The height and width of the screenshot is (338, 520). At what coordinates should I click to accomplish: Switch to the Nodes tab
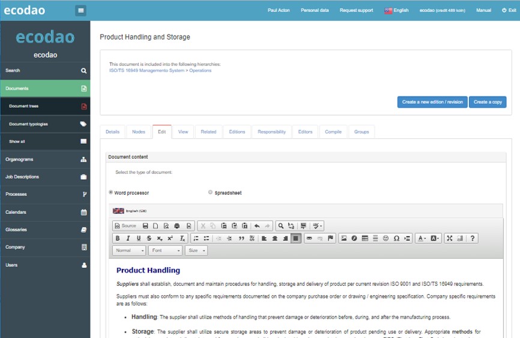139,132
